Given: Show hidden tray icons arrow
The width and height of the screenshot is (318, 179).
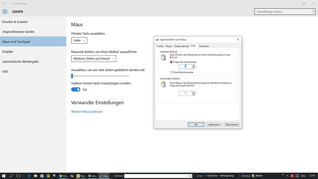Looking at the screenshot, I should [x=287, y=176].
